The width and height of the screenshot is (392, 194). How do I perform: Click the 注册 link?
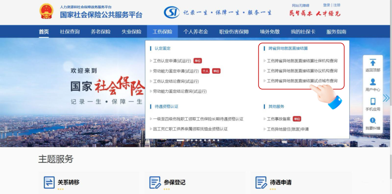337,5
